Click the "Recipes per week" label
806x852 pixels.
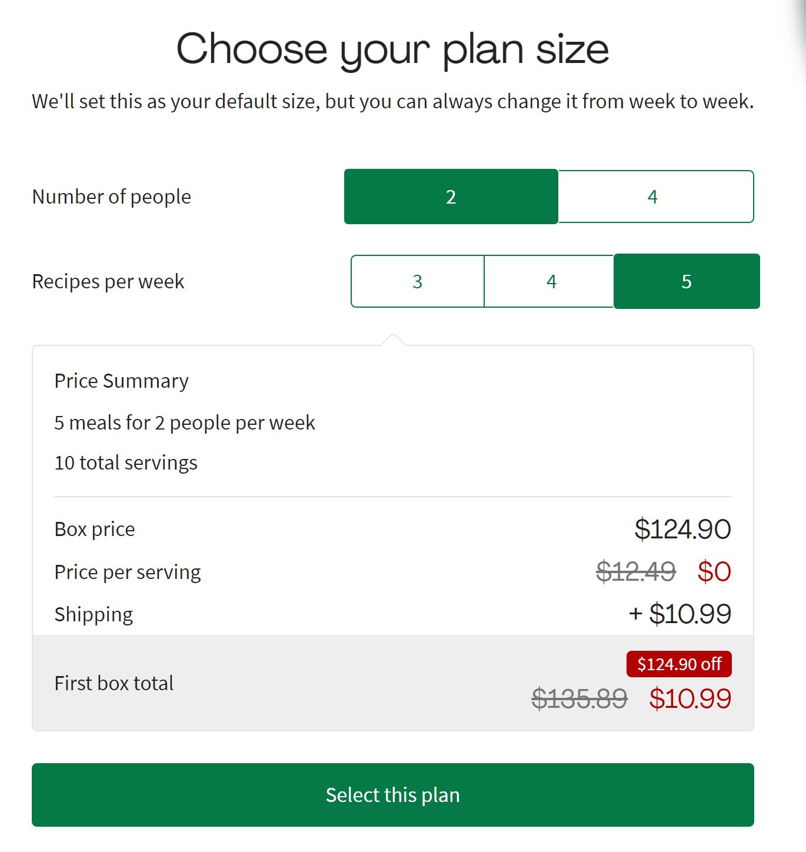[108, 281]
